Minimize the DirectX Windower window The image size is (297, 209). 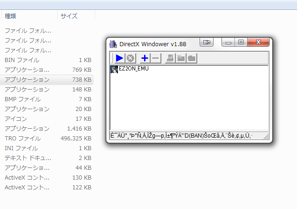click(x=228, y=42)
